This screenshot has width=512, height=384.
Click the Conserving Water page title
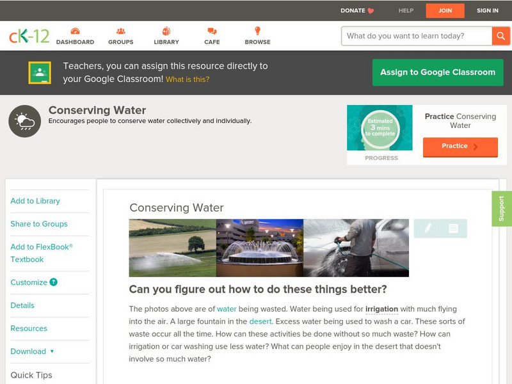(97, 110)
